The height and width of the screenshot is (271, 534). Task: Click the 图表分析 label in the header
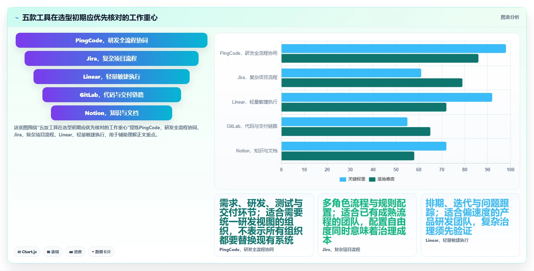510,17
